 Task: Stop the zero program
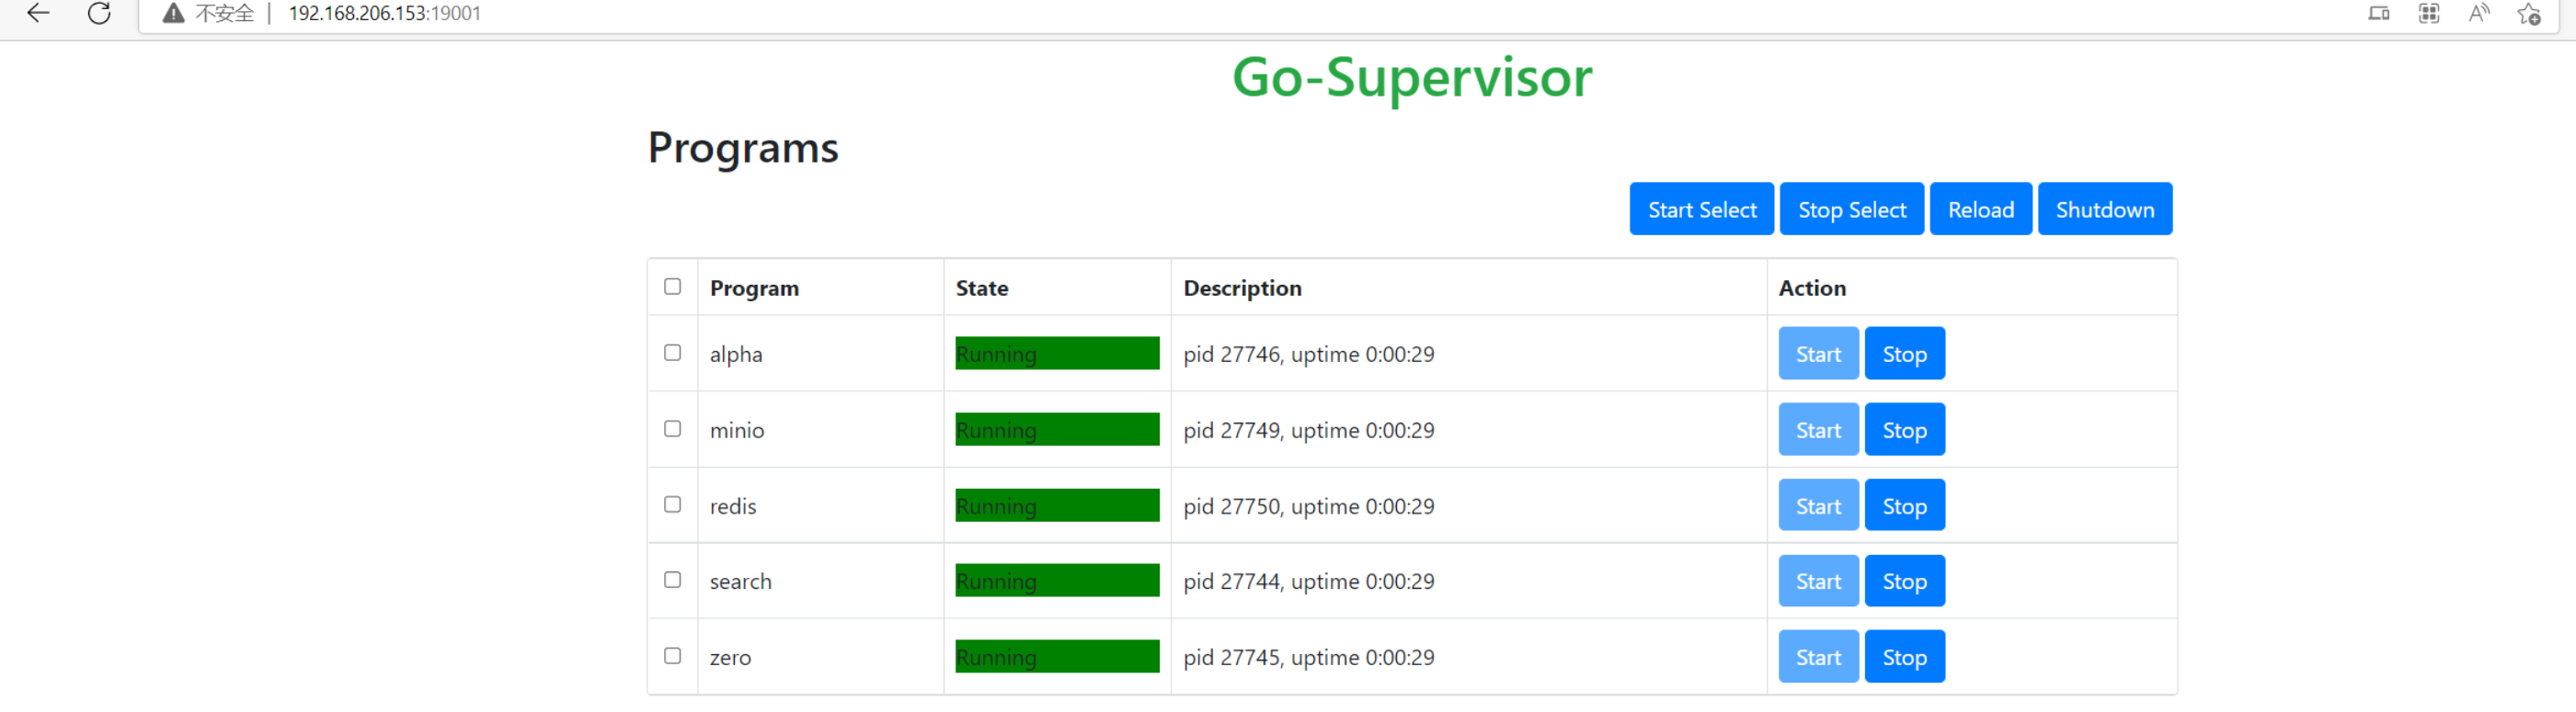click(x=1903, y=657)
